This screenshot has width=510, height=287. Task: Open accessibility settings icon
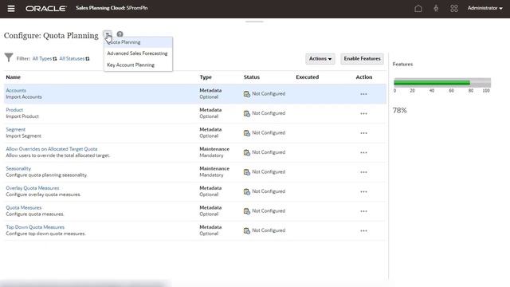coord(436,9)
